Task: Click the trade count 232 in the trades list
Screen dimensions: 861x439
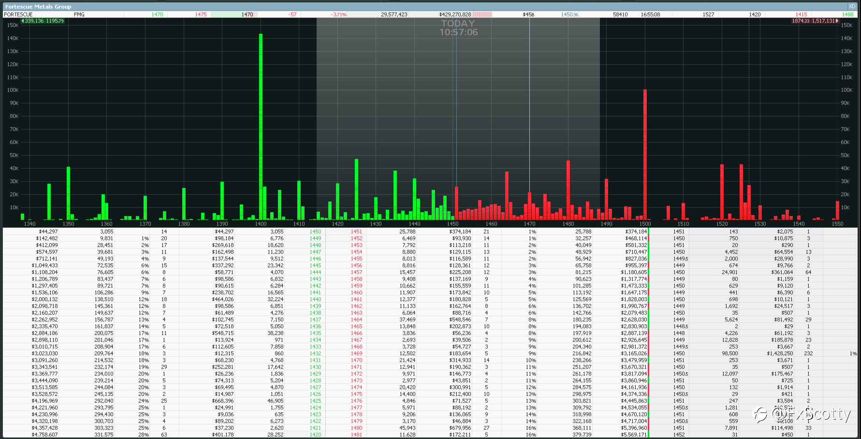Action: [x=808, y=353]
